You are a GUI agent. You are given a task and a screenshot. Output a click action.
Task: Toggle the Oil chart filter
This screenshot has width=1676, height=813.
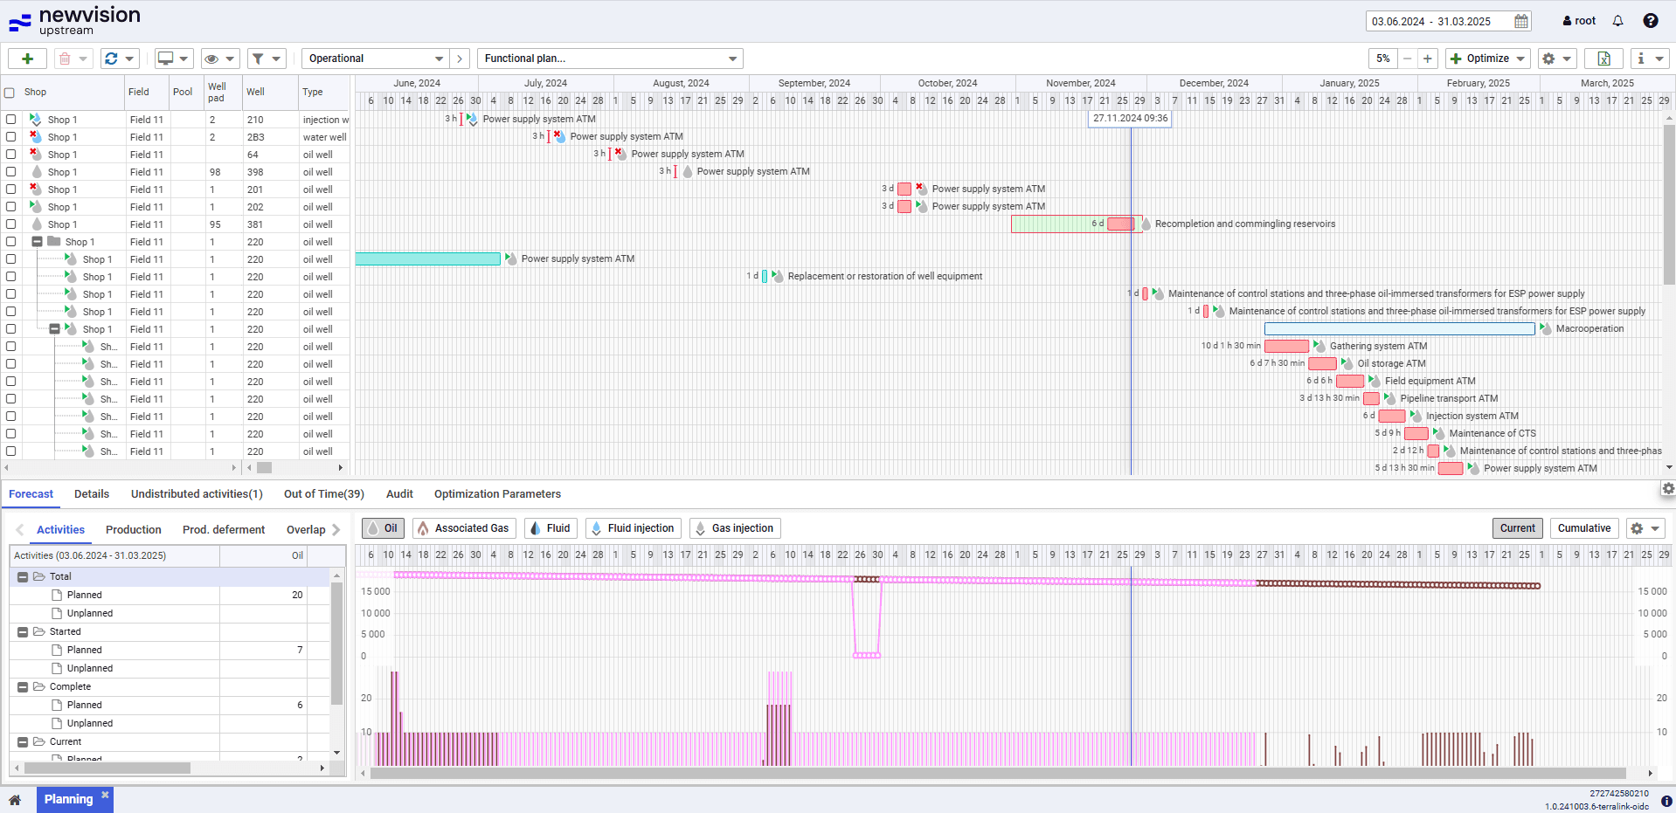point(383,528)
